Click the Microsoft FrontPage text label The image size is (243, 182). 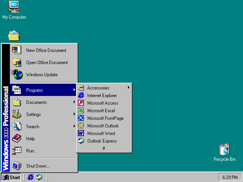(x=106, y=118)
